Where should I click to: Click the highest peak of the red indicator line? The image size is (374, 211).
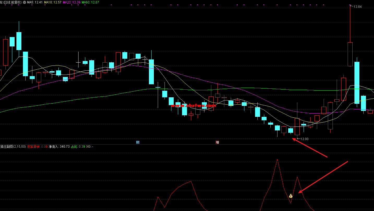(277, 159)
